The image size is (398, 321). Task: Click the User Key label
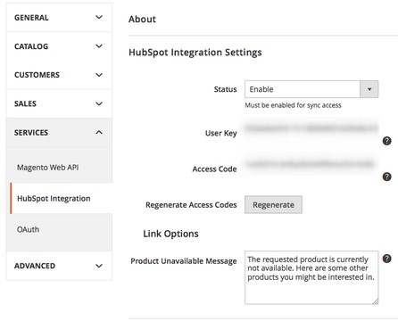pos(221,133)
